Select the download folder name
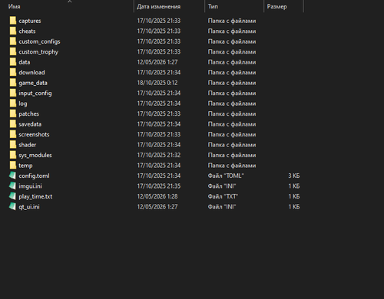The height and width of the screenshot is (299, 384). click(31, 73)
